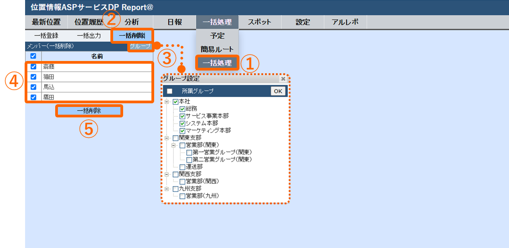Click the 所属グループ label in dialog

point(197,91)
